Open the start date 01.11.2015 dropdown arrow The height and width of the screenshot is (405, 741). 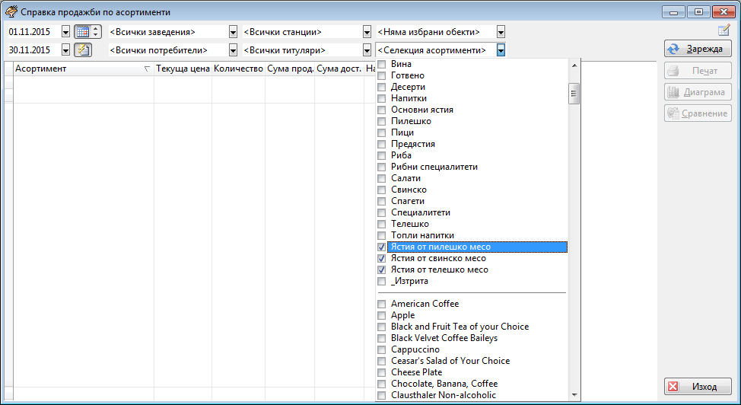click(65, 32)
